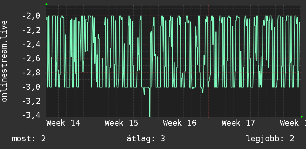
Task: Click the -2,6 y-axis value
Action: [x=31, y=59]
